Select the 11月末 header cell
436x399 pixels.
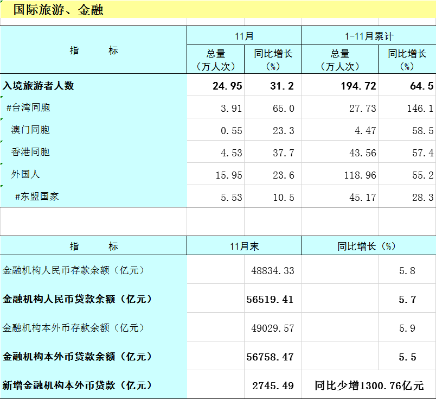244,246
